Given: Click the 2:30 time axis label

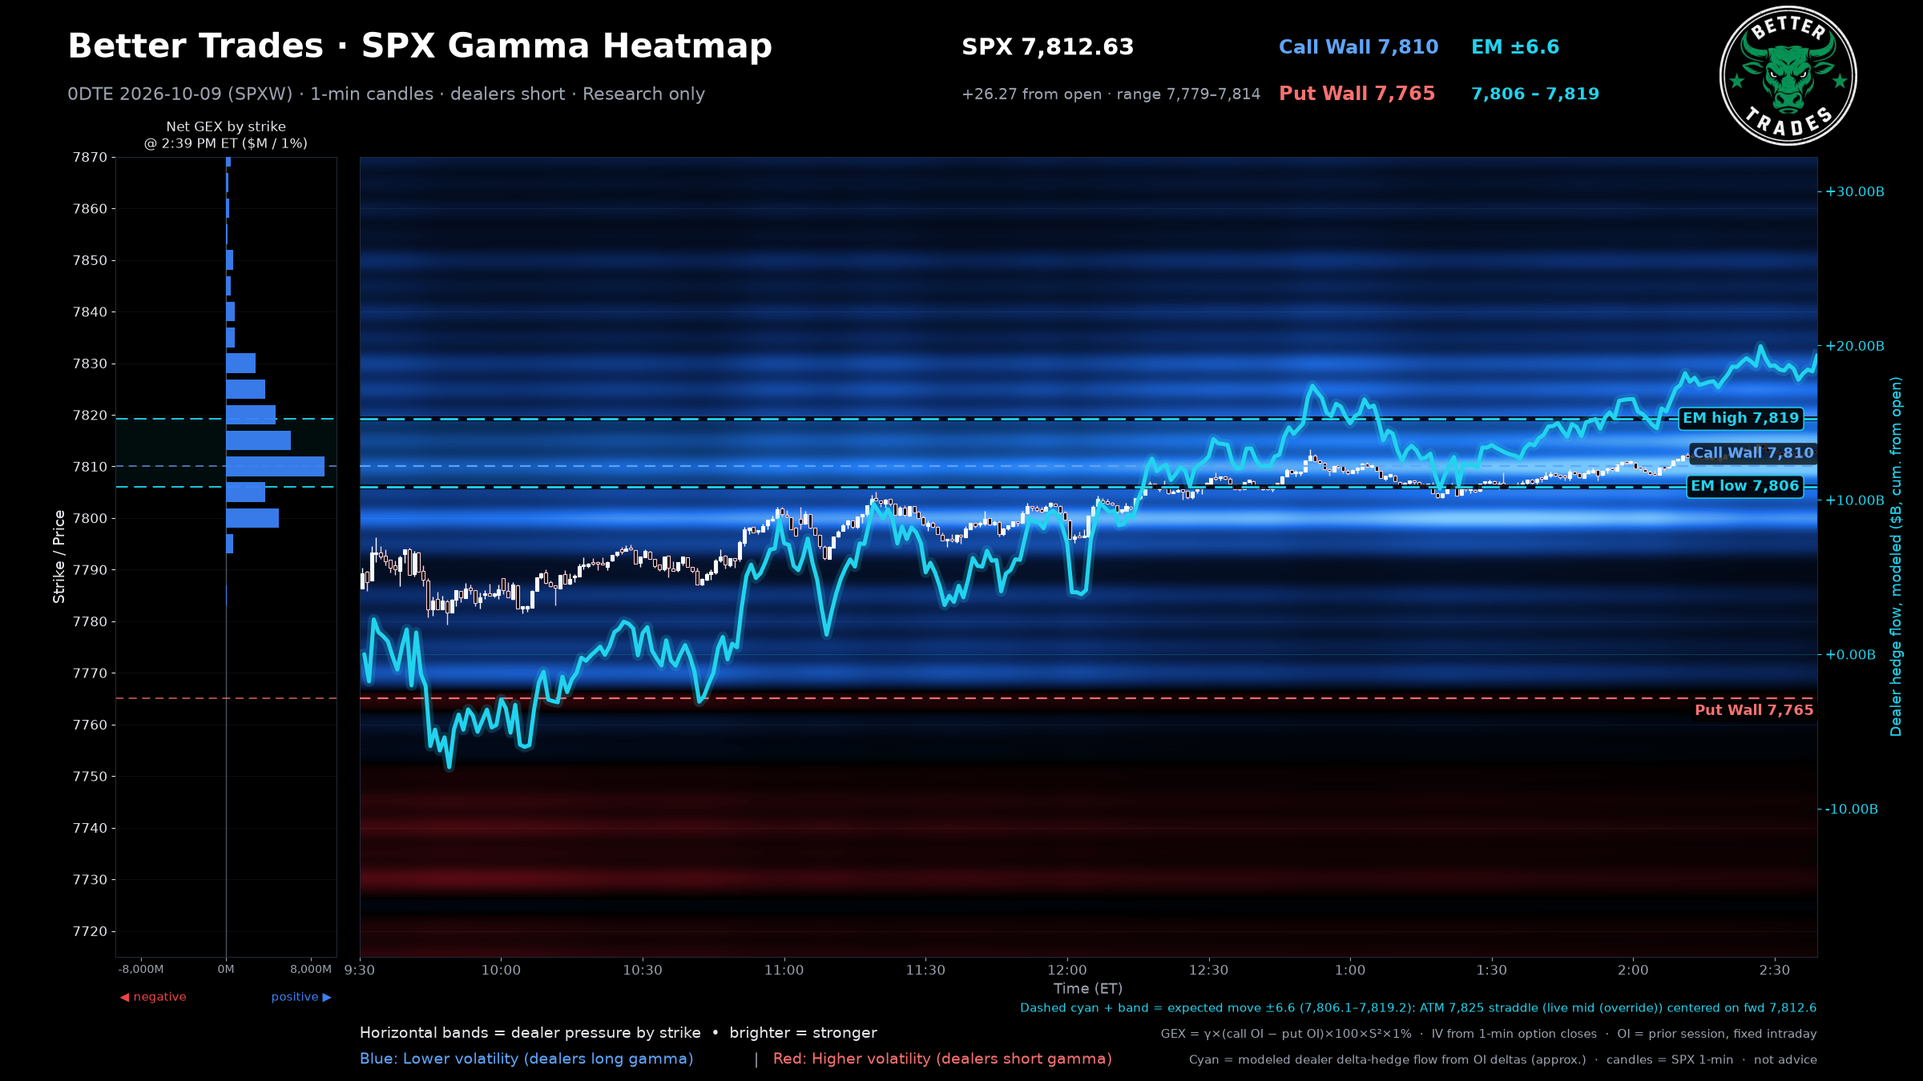Looking at the screenshot, I should tap(1774, 970).
